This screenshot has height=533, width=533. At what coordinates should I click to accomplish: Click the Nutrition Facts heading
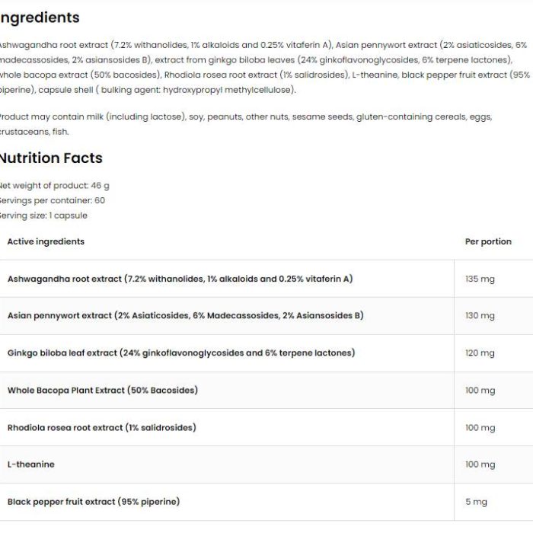[x=51, y=158]
